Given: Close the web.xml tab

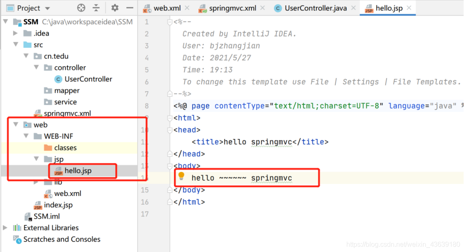Looking at the screenshot, I should coord(187,8).
